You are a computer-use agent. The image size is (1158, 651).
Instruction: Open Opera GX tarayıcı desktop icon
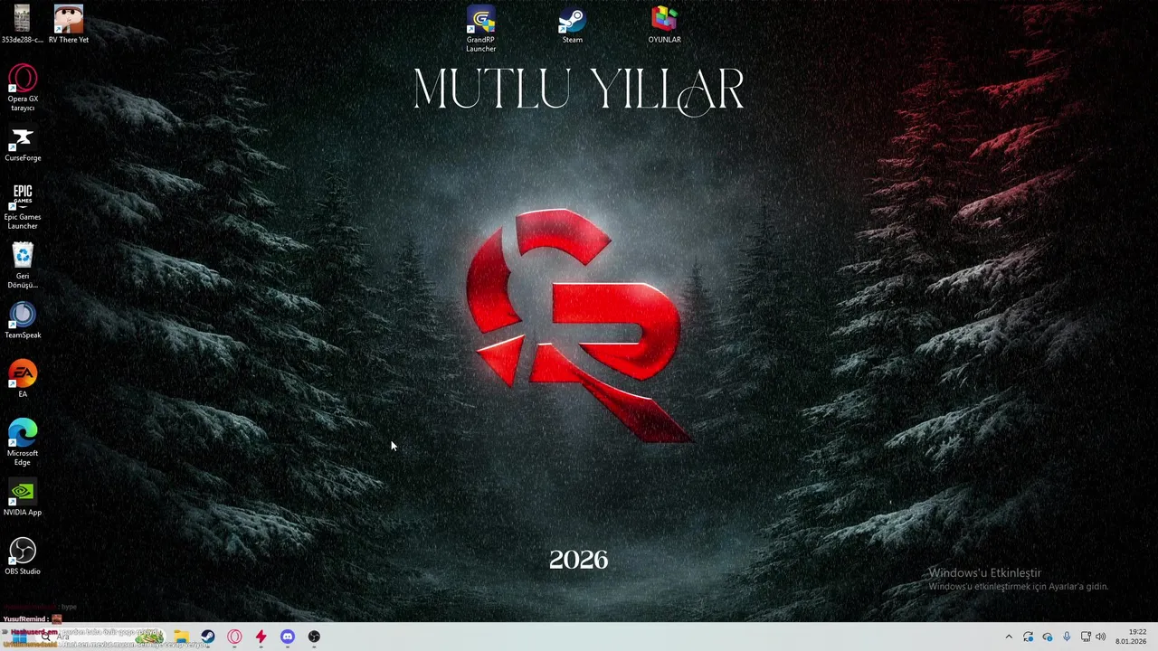point(23,89)
